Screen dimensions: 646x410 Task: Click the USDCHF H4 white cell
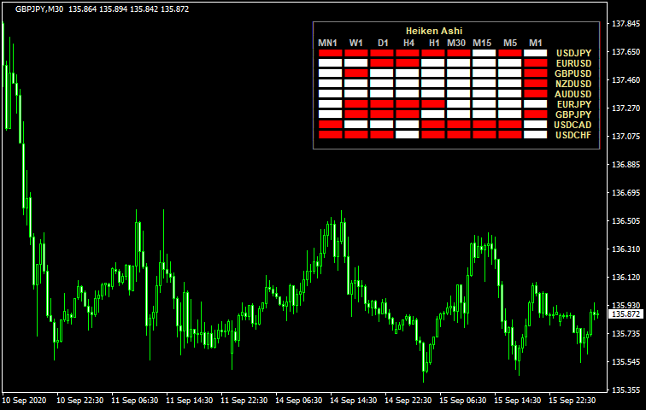click(407, 134)
